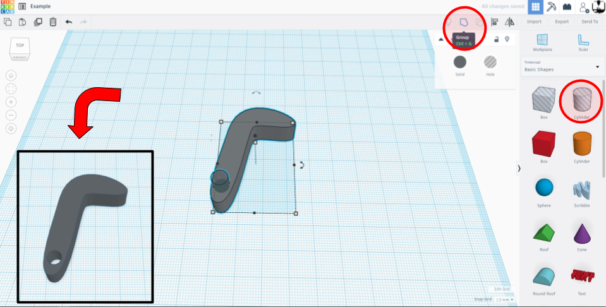Zoom in with the plus button
606x307 pixels.
[x=11, y=102]
